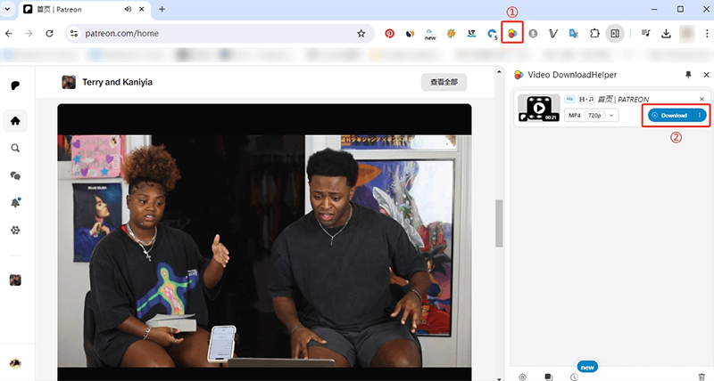The width and height of the screenshot is (714, 381).
Task: Close the Video DownloadHelper side panel
Action: click(x=706, y=75)
